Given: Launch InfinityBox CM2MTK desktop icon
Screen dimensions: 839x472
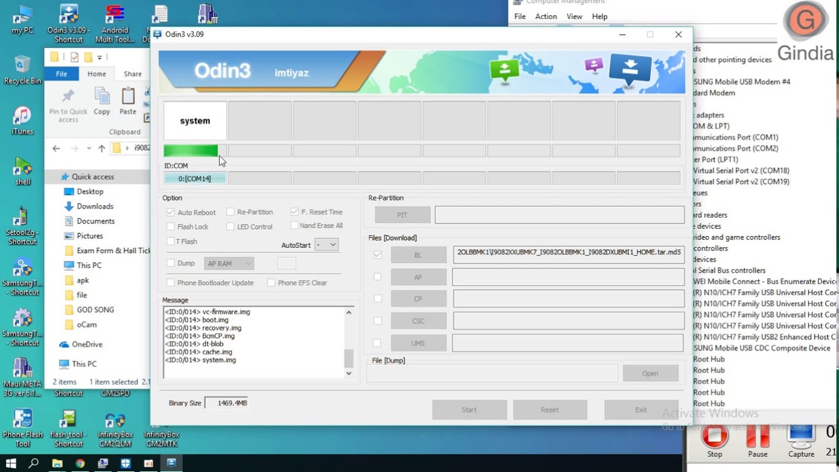Looking at the screenshot, I should (x=161, y=428).
